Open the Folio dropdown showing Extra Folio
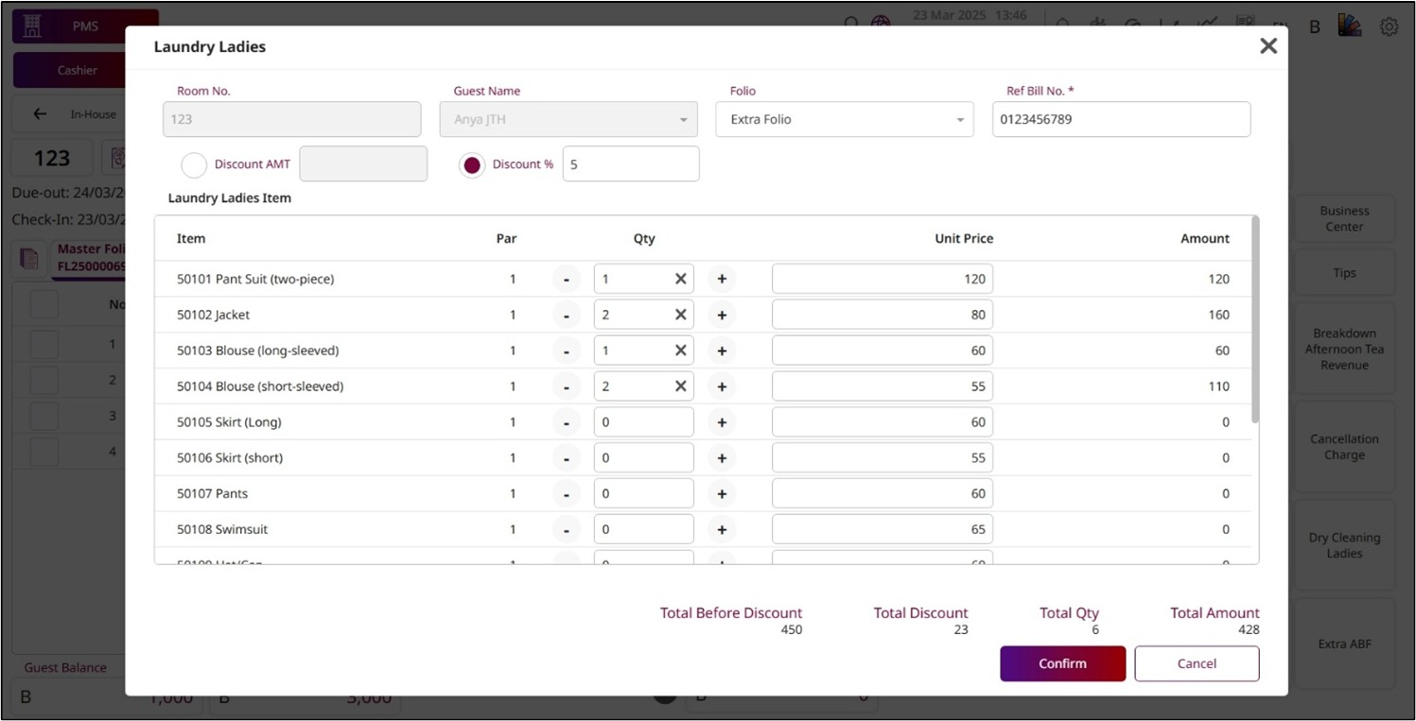Image resolution: width=1416 pixels, height=721 pixels. (x=844, y=120)
